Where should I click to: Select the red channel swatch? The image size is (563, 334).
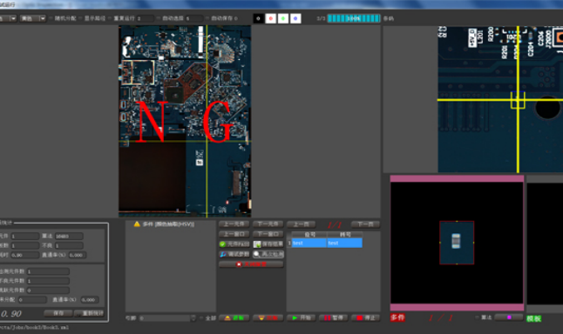click(271, 18)
